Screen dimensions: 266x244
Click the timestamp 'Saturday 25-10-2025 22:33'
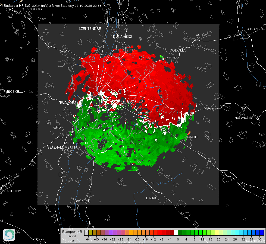[81, 6]
